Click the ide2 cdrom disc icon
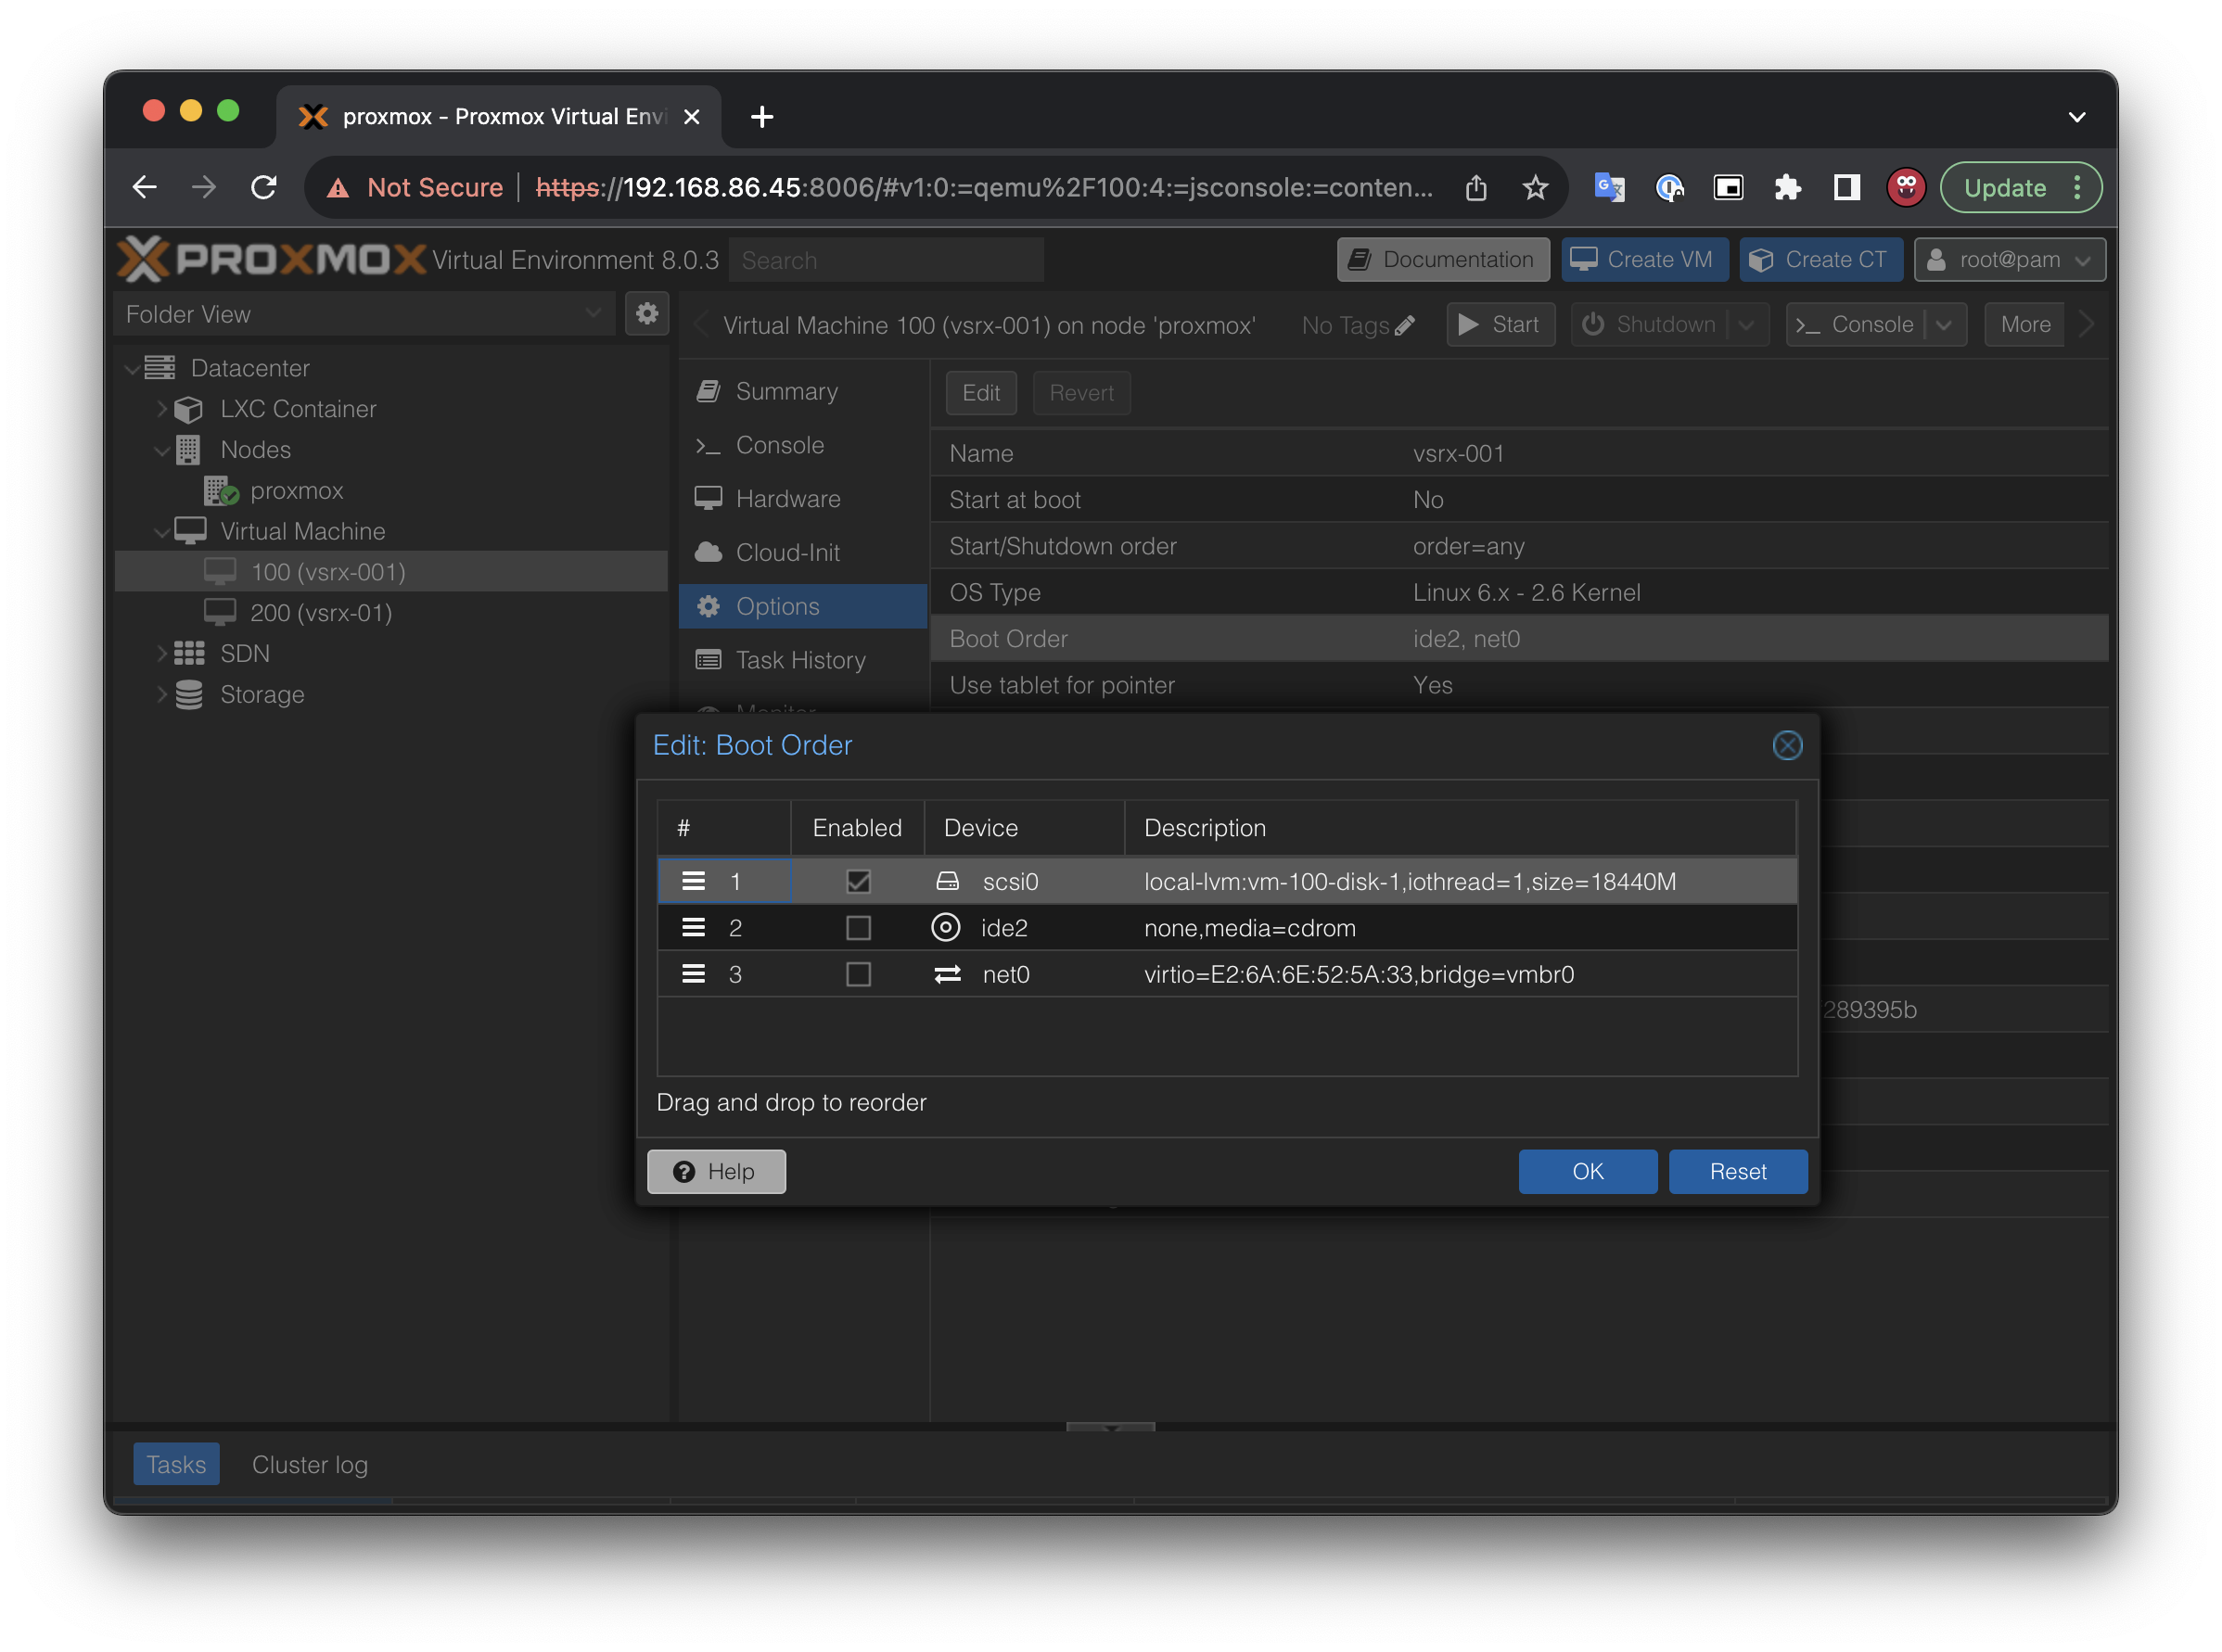The height and width of the screenshot is (1652, 2222). [x=945, y=928]
